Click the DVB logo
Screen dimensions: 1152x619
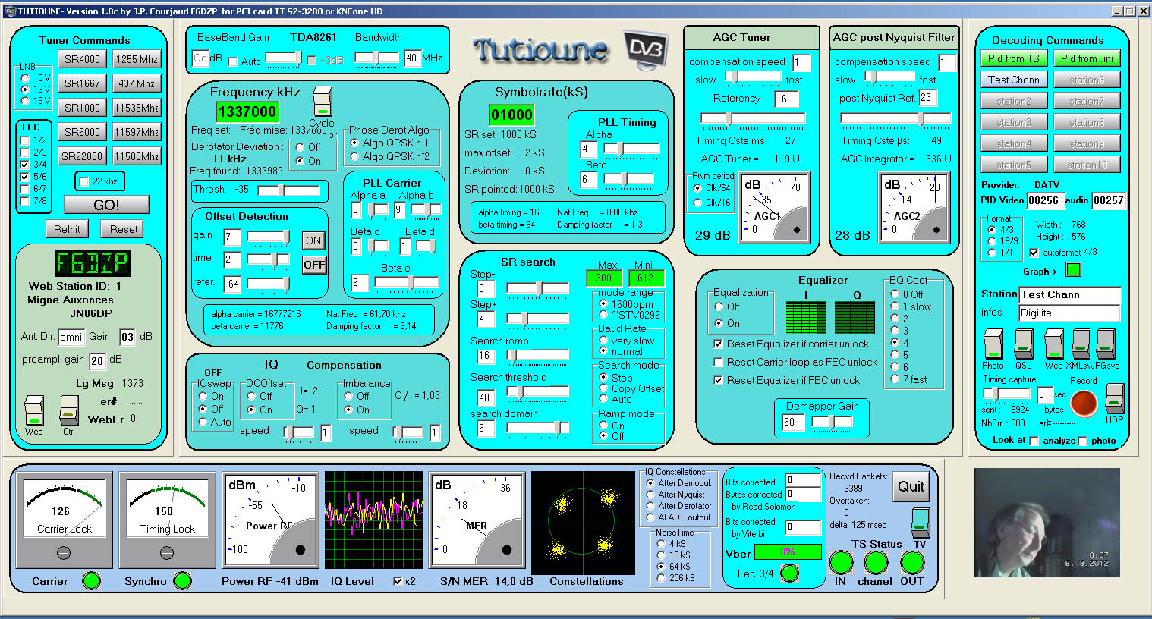tap(645, 50)
